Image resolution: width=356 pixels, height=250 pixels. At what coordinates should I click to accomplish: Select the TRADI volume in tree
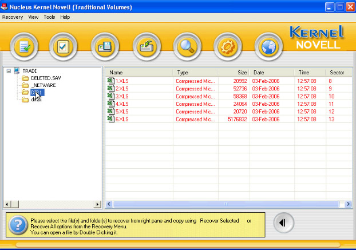tap(30, 71)
